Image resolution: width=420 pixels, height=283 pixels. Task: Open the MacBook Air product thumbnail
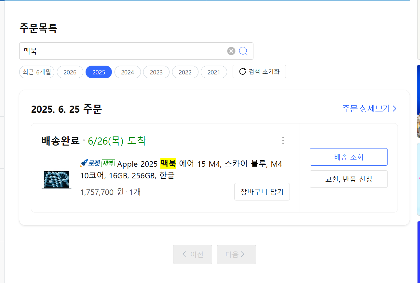(56, 180)
